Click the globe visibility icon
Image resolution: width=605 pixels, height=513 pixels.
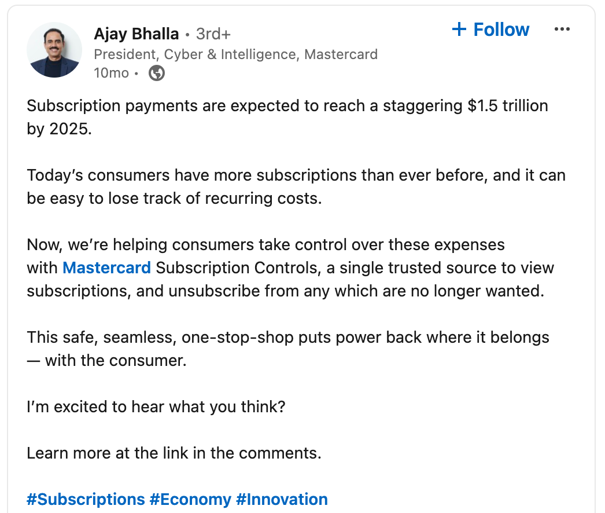pyautogui.click(x=157, y=72)
